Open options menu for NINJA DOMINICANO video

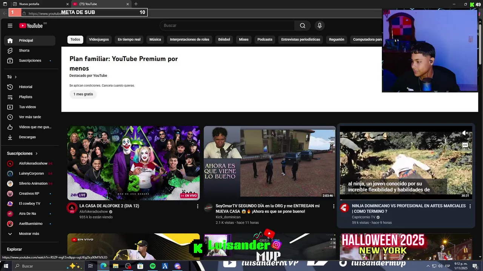tap(470, 206)
